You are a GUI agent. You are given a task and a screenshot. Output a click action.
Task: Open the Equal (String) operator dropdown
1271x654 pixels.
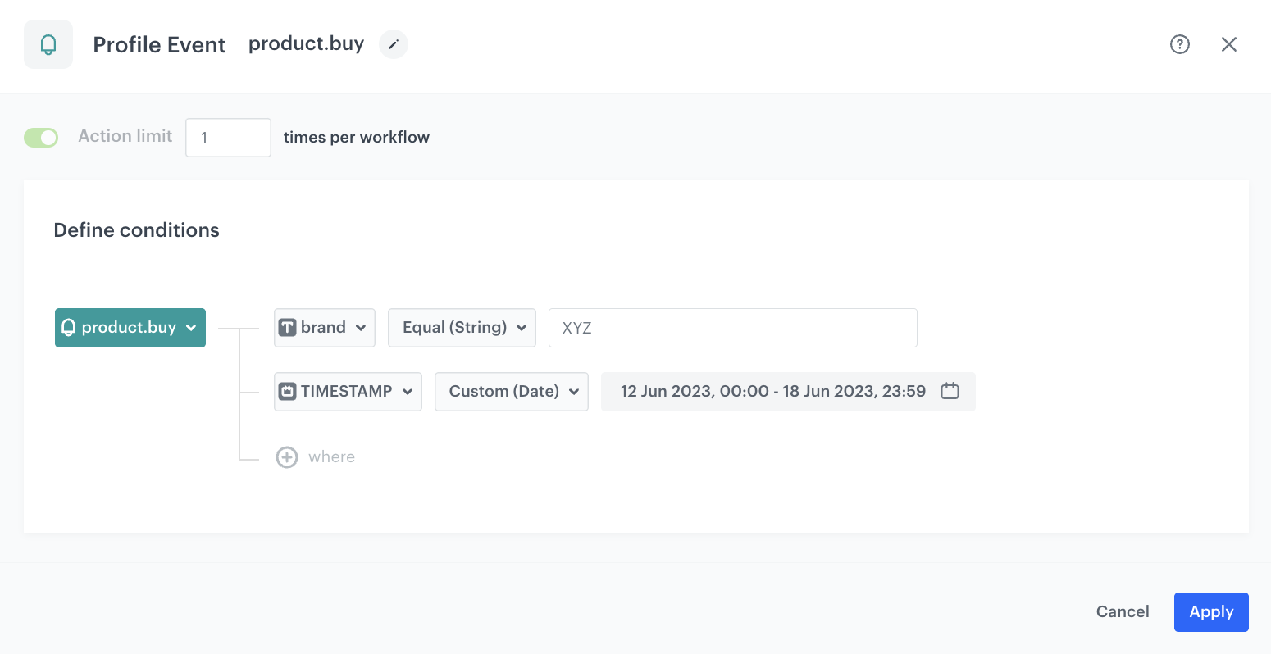coord(462,328)
